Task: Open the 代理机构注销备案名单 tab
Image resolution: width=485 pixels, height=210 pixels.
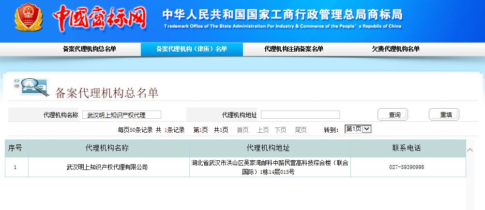Action: click(294, 49)
